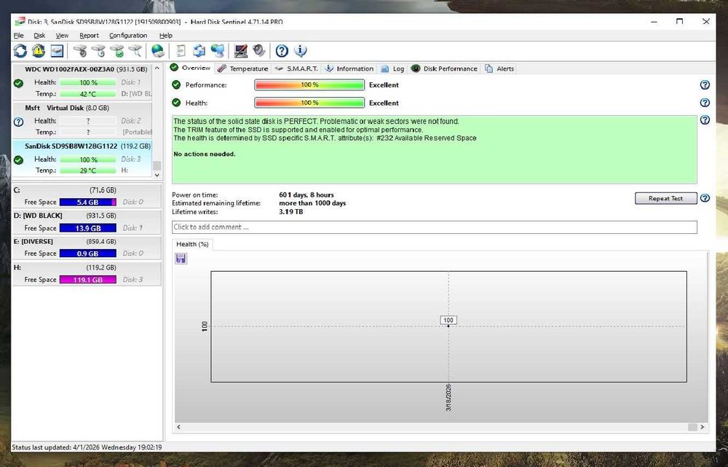The height and width of the screenshot is (467, 728).
Task: Click the D: [WD BLACK] partition label
Action: click(x=38, y=216)
